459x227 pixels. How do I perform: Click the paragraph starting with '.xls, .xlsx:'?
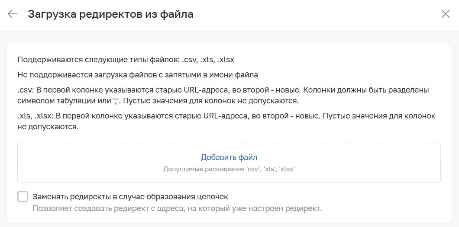[x=226, y=122]
